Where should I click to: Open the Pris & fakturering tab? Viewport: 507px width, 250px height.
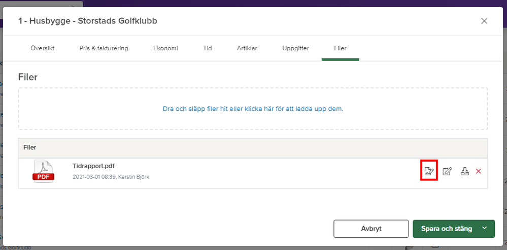(104, 49)
